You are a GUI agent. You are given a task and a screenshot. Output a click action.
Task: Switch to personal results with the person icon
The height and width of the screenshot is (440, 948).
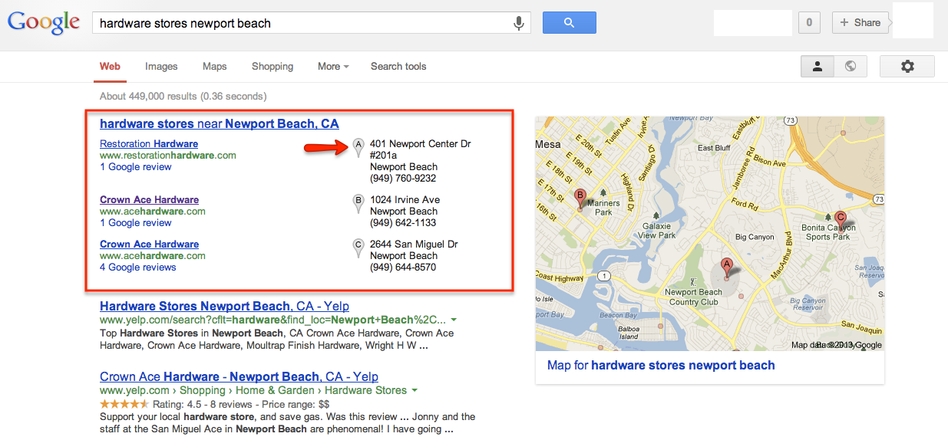tap(818, 67)
